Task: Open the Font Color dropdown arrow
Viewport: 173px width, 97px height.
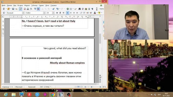Action: point(97,13)
